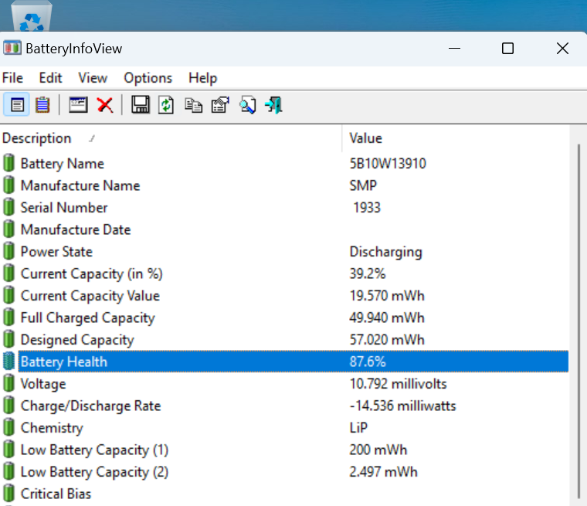Click the 87.6% health value
The width and height of the screenshot is (587, 506).
tap(368, 362)
